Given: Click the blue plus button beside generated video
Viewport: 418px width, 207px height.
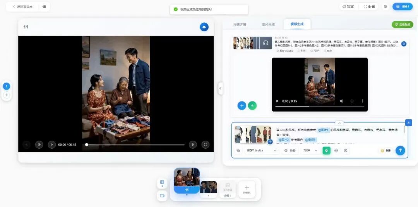Looking at the screenshot, I should 242,105.
